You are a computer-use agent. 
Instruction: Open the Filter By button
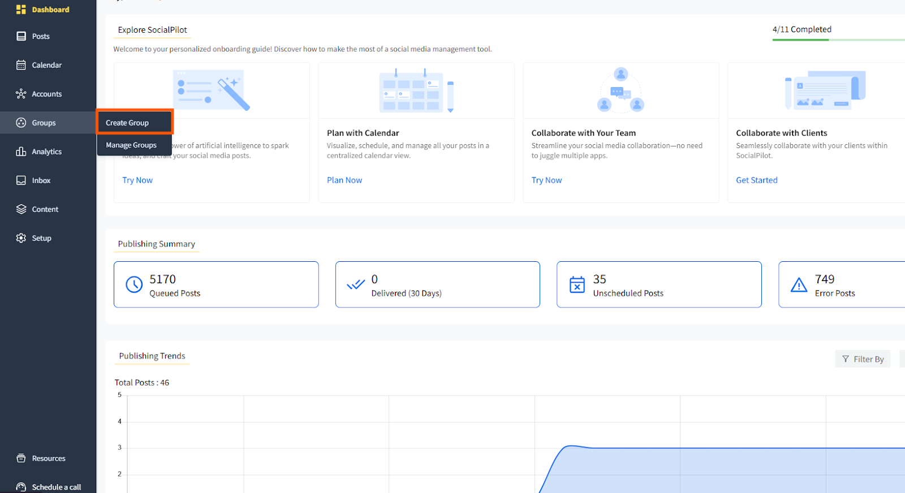pos(863,359)
